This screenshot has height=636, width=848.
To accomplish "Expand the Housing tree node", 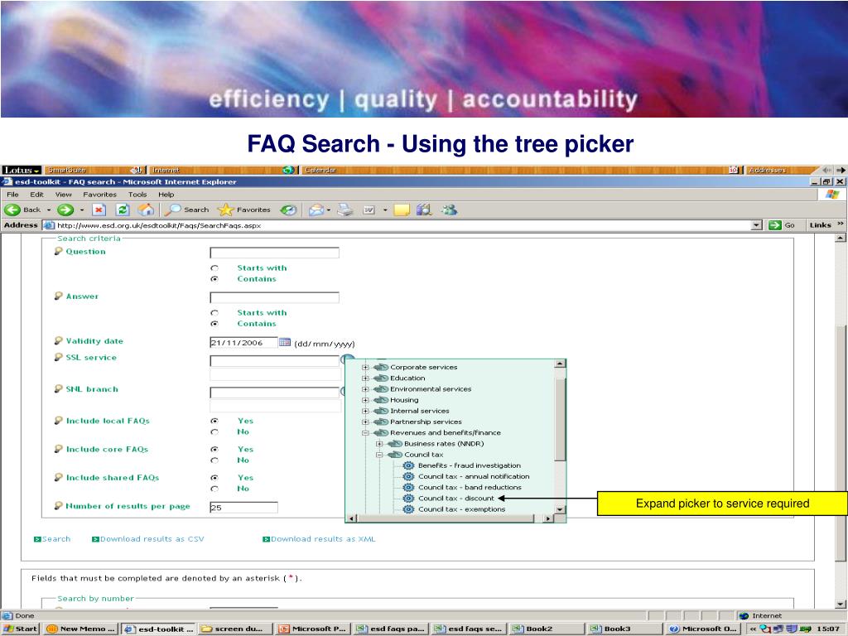I will (365, 400).
